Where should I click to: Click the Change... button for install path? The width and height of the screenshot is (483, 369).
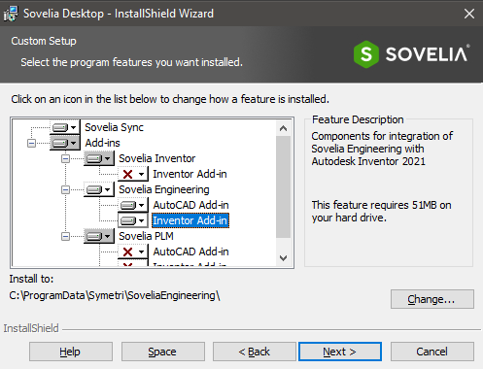[432, 299]
